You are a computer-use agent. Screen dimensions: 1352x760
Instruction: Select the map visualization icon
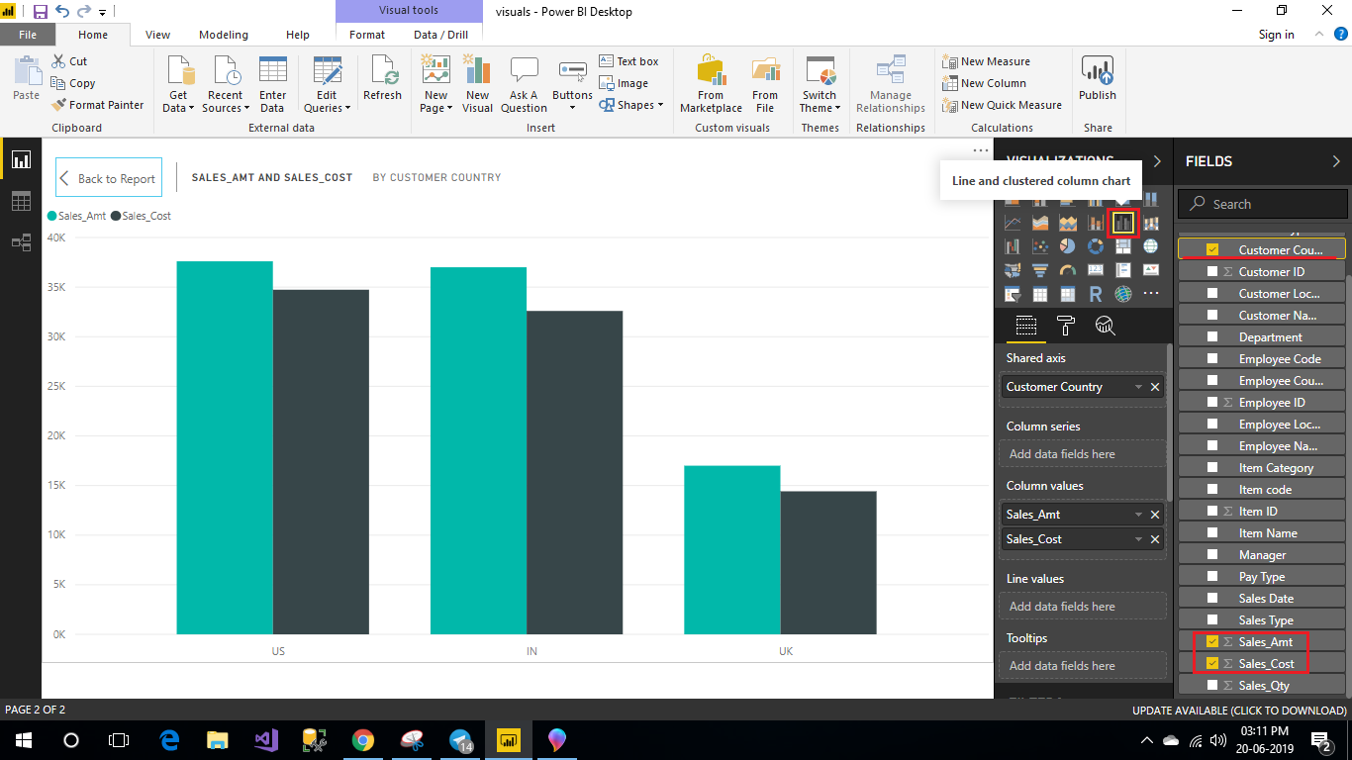pos(1151,246)
